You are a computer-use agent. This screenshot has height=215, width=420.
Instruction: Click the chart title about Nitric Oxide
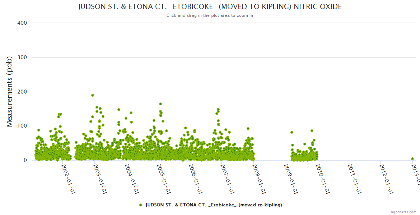click(210, 7)
